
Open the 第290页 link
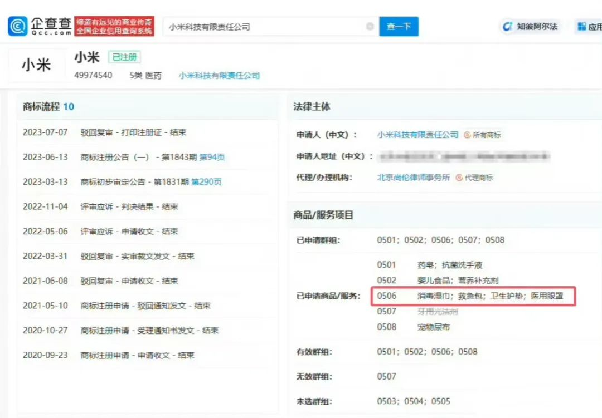(206, 182)
